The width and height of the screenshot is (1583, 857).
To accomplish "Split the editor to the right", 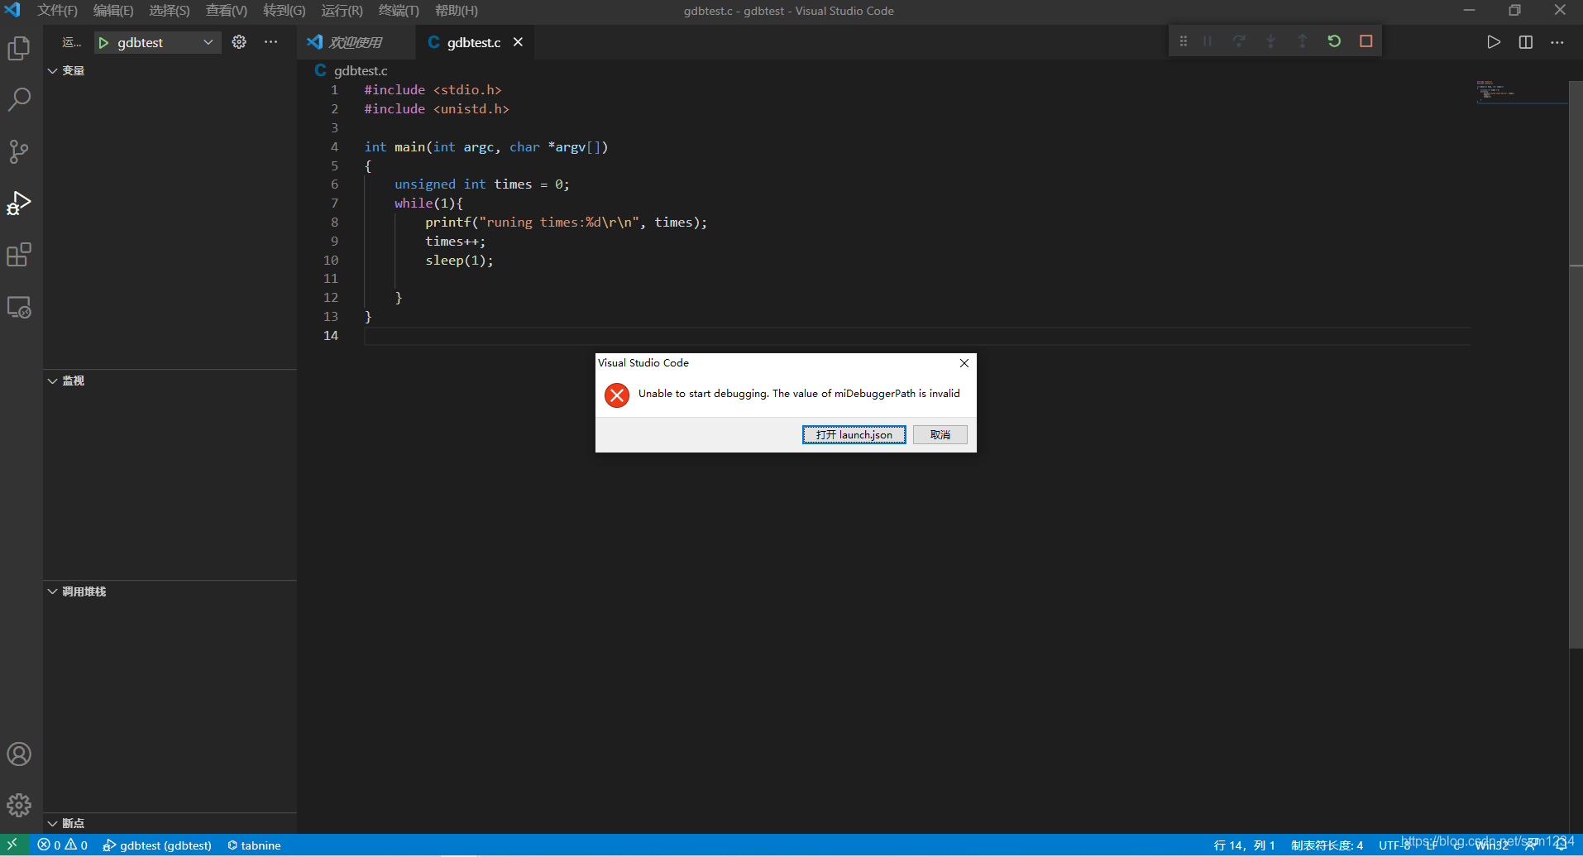I will tap(1526, 42).
